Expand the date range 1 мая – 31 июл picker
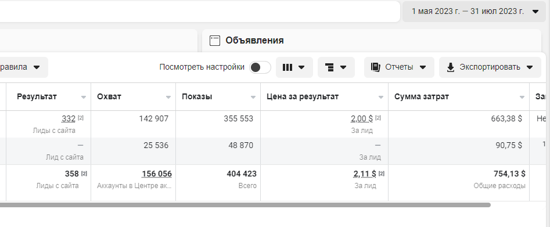The width and height of the screenshot is (550, 227). click(474, 12)
